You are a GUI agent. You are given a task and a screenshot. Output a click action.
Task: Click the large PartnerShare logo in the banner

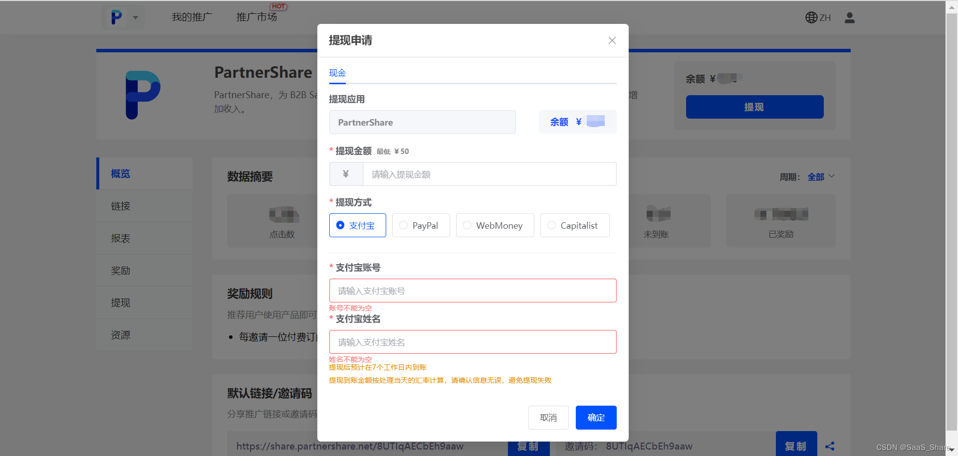143,95
